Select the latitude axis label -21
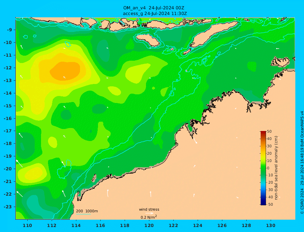The height and width of the screenshot is (232, 304). coord(8,182)
